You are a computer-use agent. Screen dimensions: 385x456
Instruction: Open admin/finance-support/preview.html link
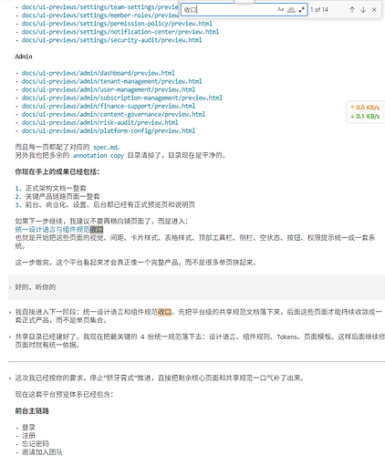click(109, 106)
